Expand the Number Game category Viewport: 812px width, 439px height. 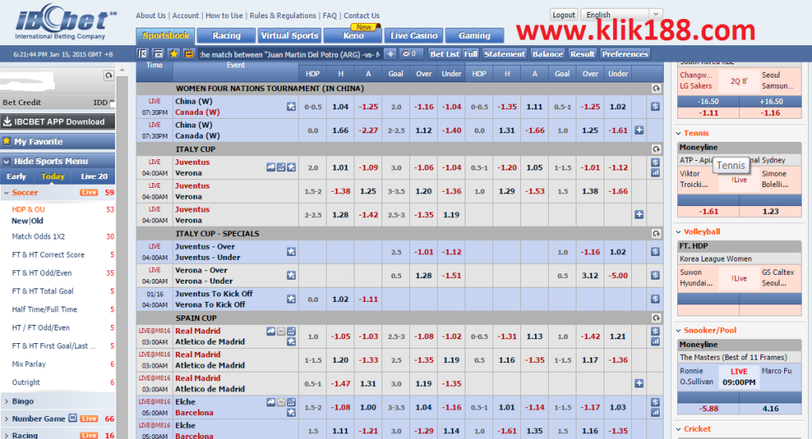tap(6, 419)
